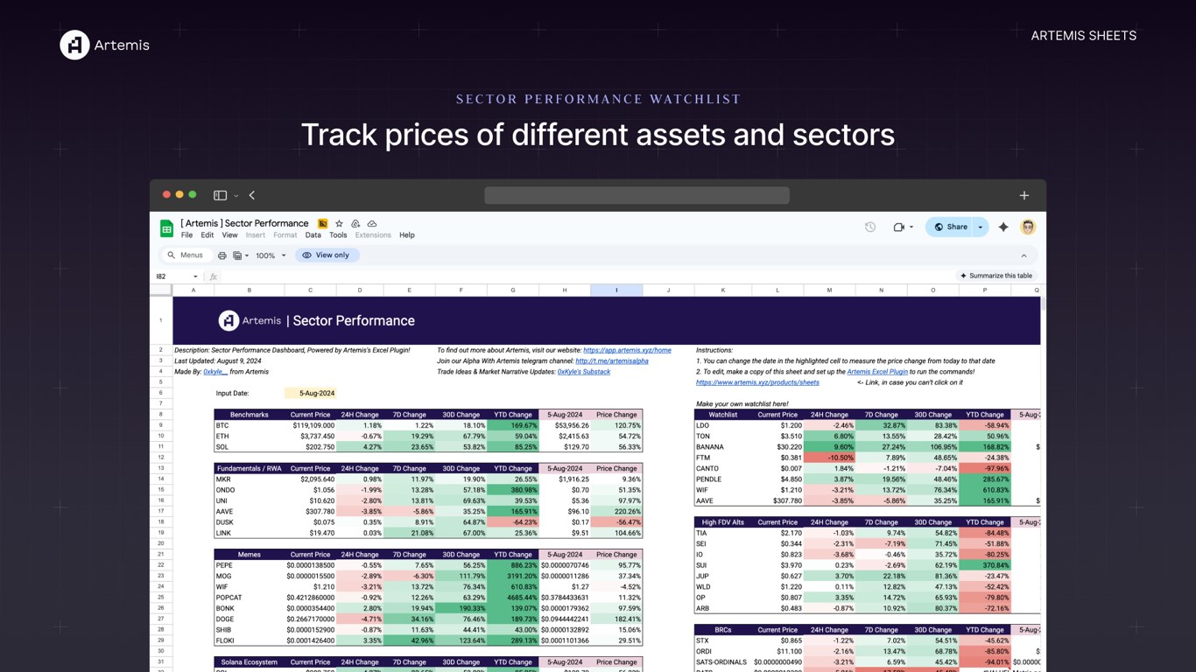Collapse the toolbar with up chevron
This screenshot has height=672, width=1196.
(1024, 255)
